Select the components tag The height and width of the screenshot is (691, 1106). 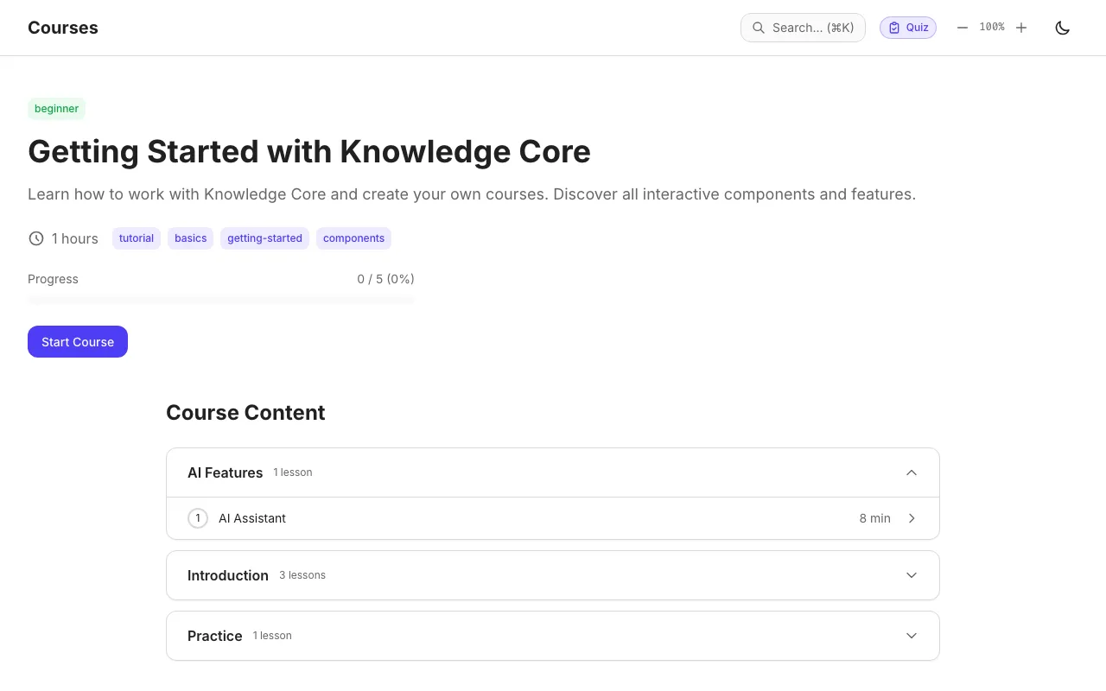(x=353, y=238)
